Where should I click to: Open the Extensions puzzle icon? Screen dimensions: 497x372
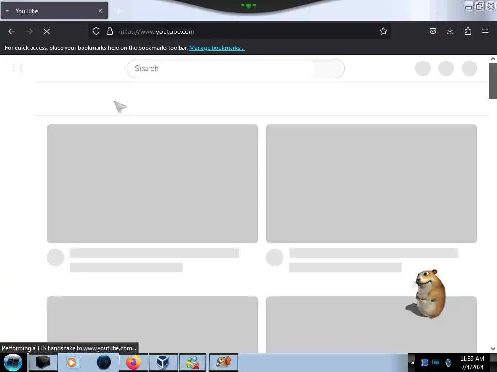pyautogui.click(x=468, y=31)
